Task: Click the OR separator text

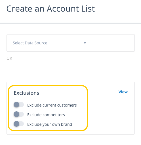Action: coord(9,58)
